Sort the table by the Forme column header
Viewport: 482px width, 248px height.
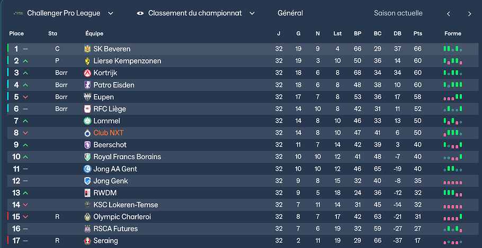pyautogui.click(x=453, y=34)
